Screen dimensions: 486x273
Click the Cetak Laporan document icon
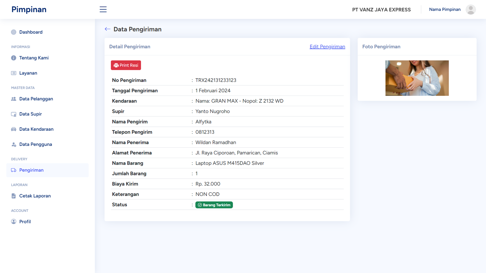[x=14, y=196]
